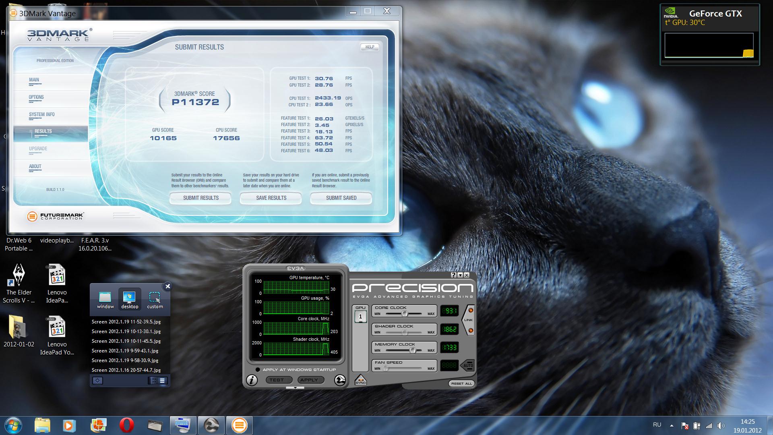Select GPU 1 button in Precision
This screenshot has width=773, height=435.
tap(360, 317)
